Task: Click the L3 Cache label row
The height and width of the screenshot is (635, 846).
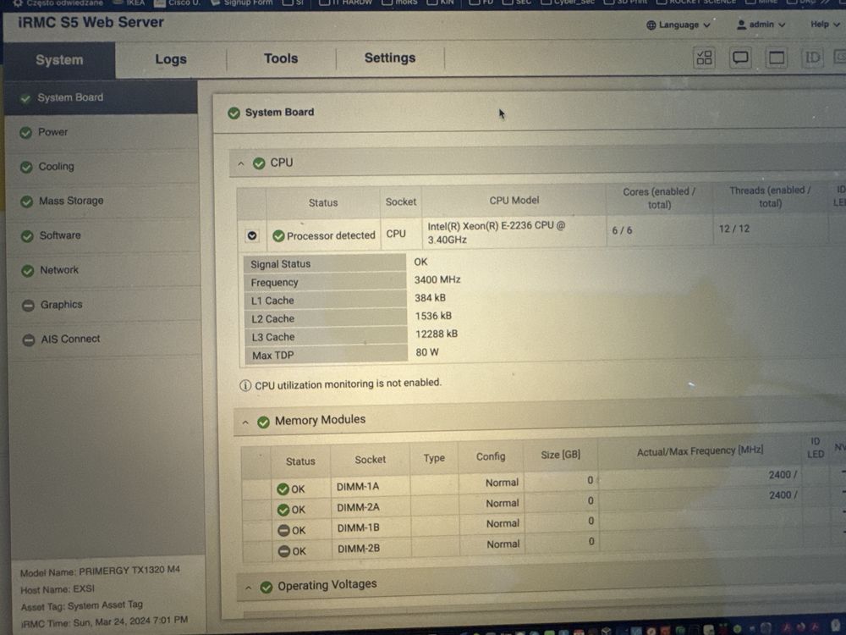Action: tap(325, 338)
